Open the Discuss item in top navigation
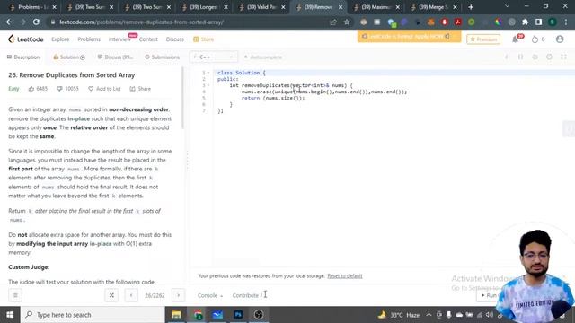 (175, 39)
